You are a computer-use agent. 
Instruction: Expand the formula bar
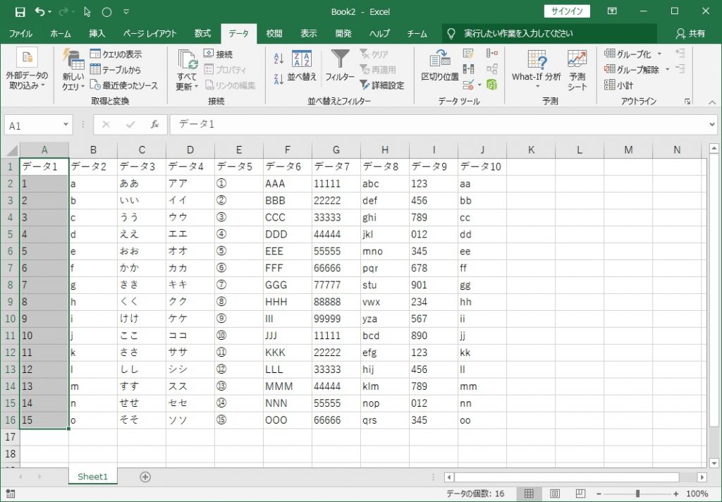click(712, 124)
